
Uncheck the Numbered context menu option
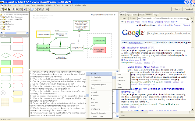99,96
